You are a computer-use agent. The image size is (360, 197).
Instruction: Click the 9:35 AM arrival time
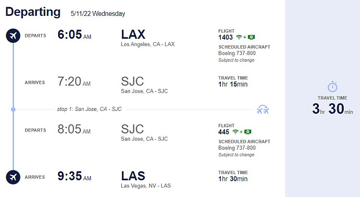coord(74,176)
